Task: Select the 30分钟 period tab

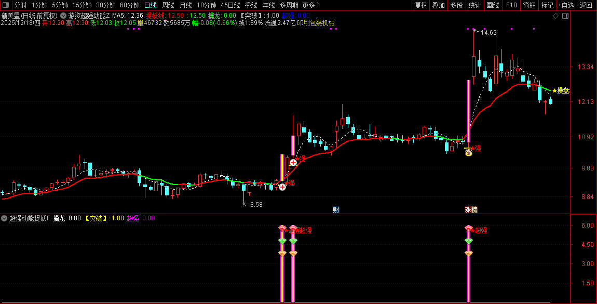Action: (x=106, y=5)
